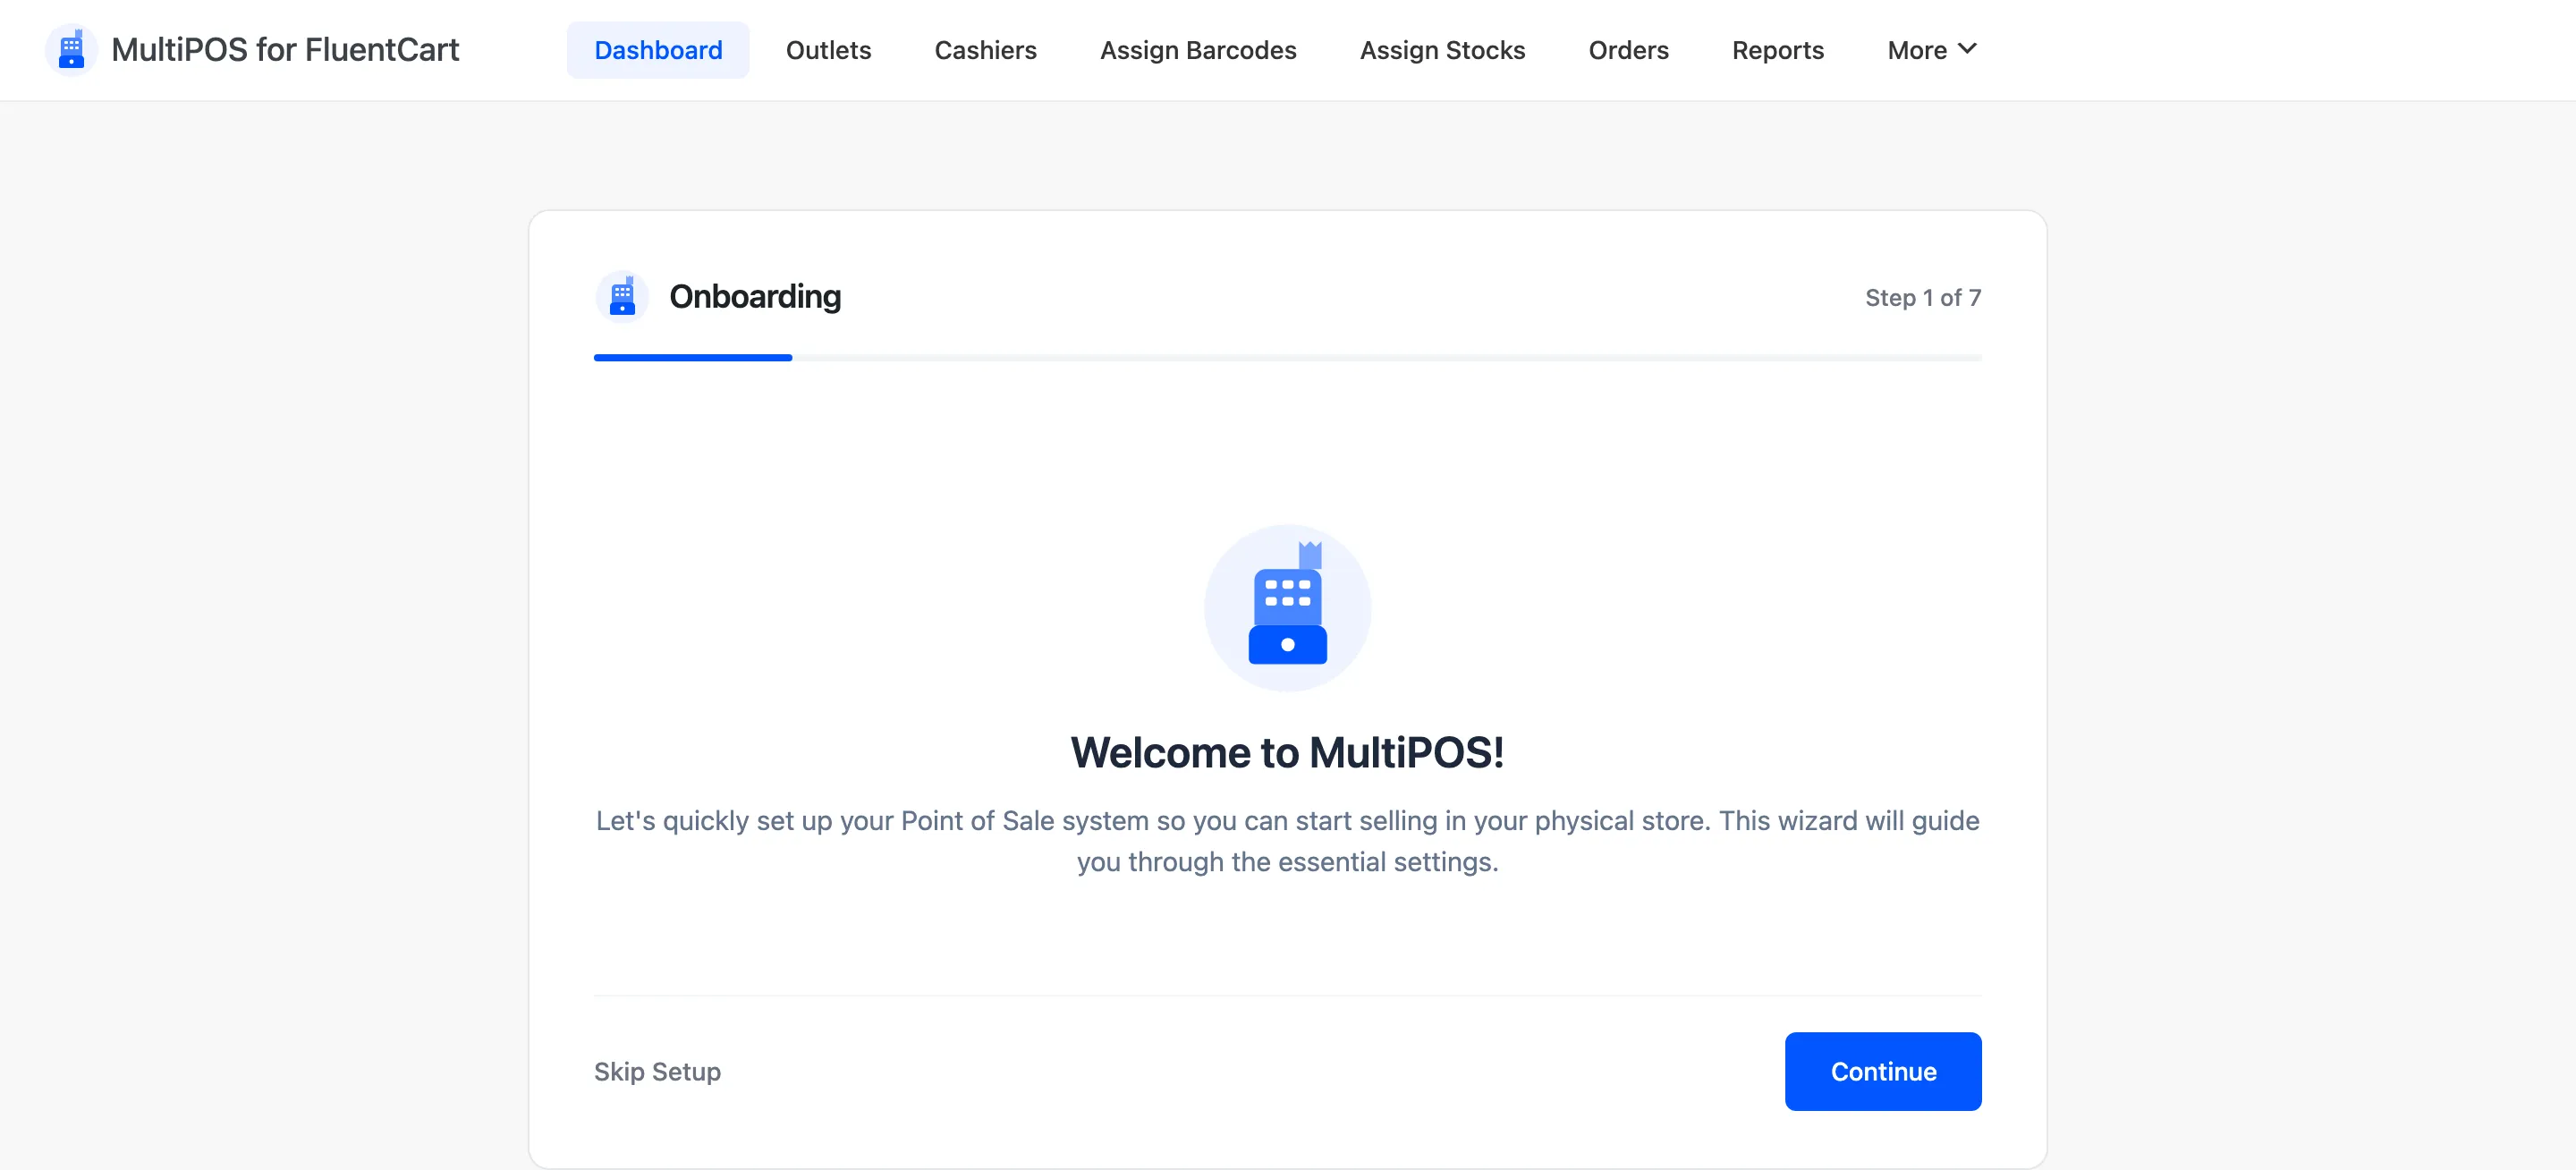Viewport: 2576px width, 1170px height.
Task: Expand the More dropdown menu
Action: pos(1931,50)
